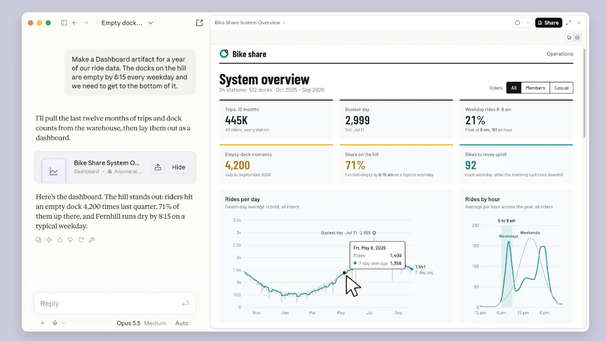Screen dimensions: 606x341
Task: Click the Trips, 12 months 445K card
Action: (x=276, y=119)
